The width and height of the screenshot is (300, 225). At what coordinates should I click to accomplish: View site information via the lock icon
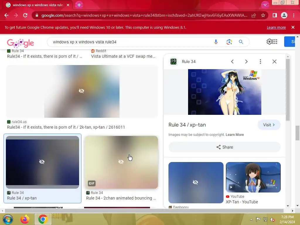37,15
